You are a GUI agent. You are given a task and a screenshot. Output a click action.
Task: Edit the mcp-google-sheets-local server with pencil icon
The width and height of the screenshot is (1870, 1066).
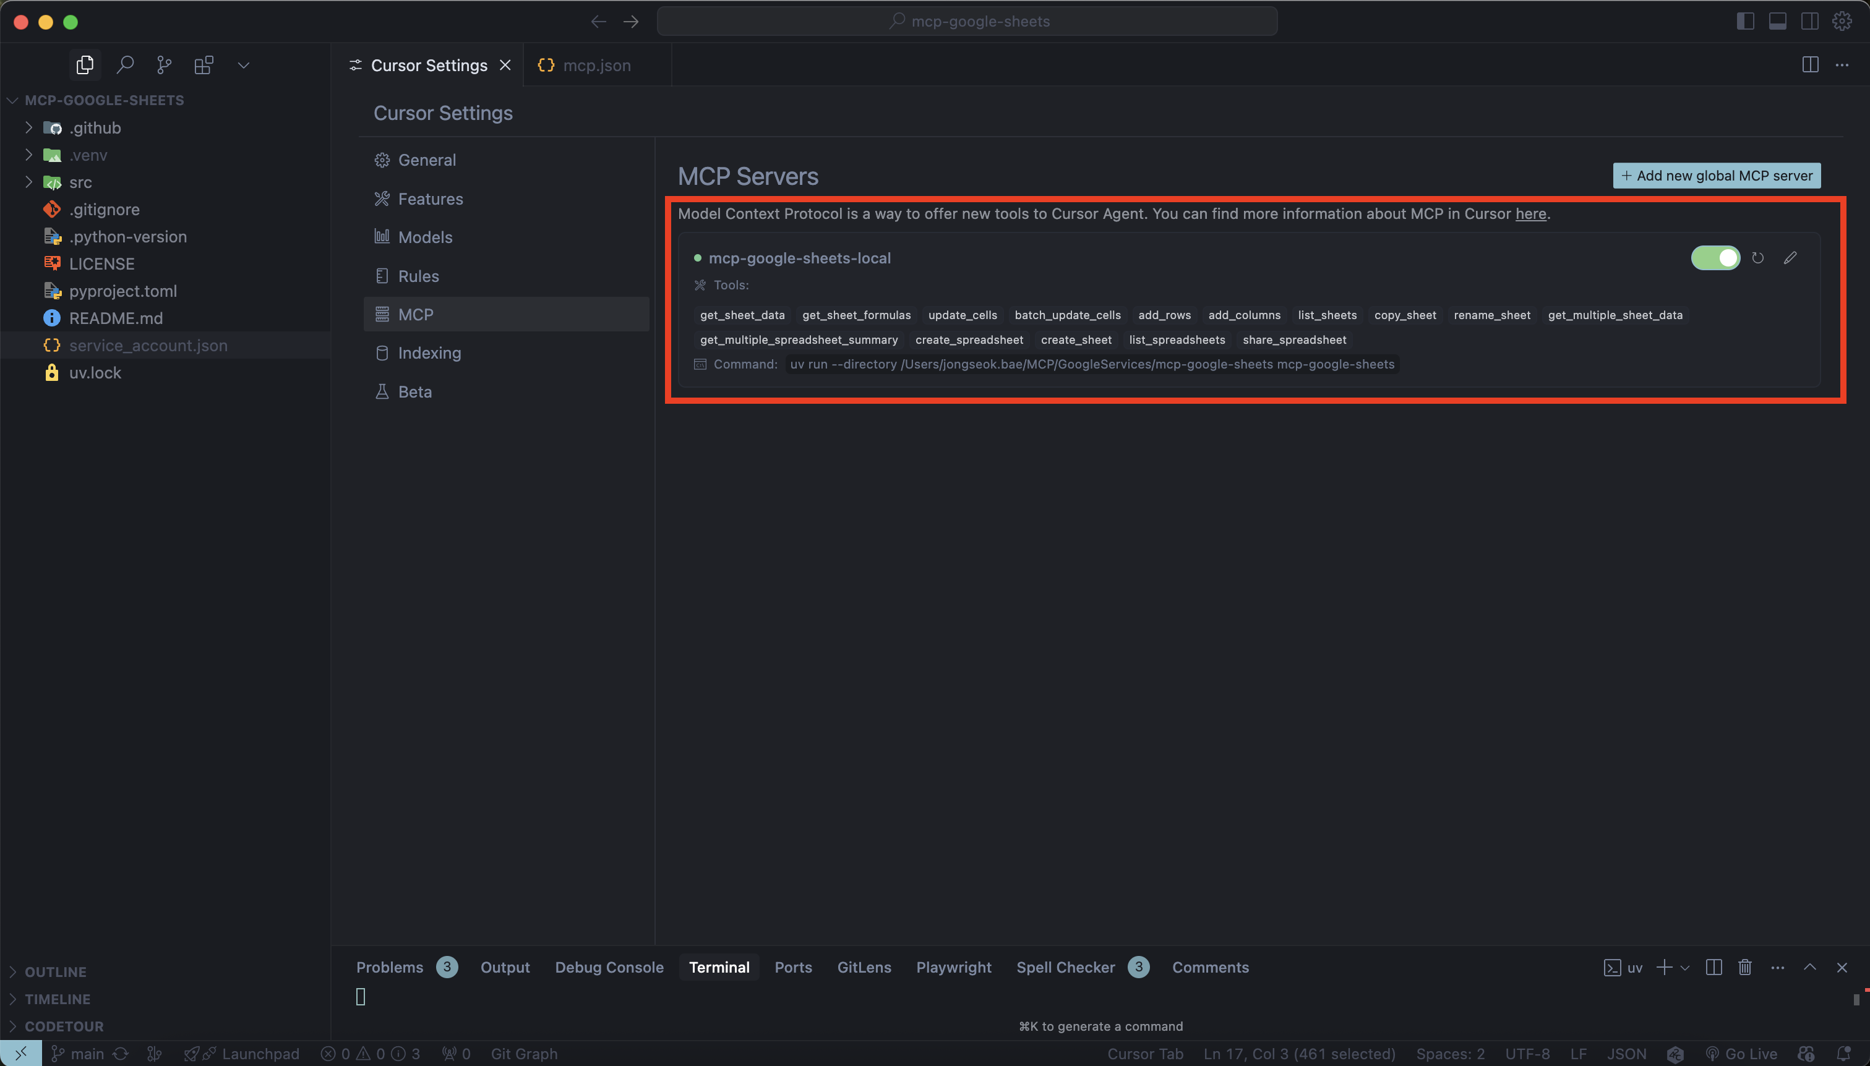point(1790,258)
